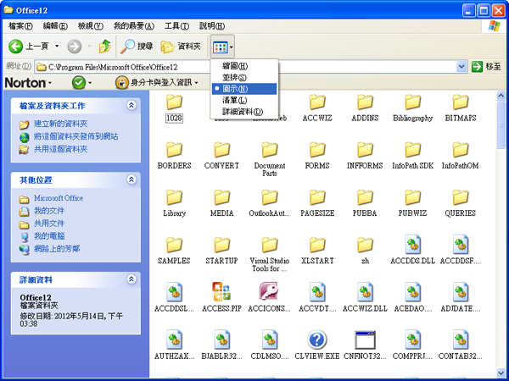Open the 編輯(E) menu

coord(55,26)
